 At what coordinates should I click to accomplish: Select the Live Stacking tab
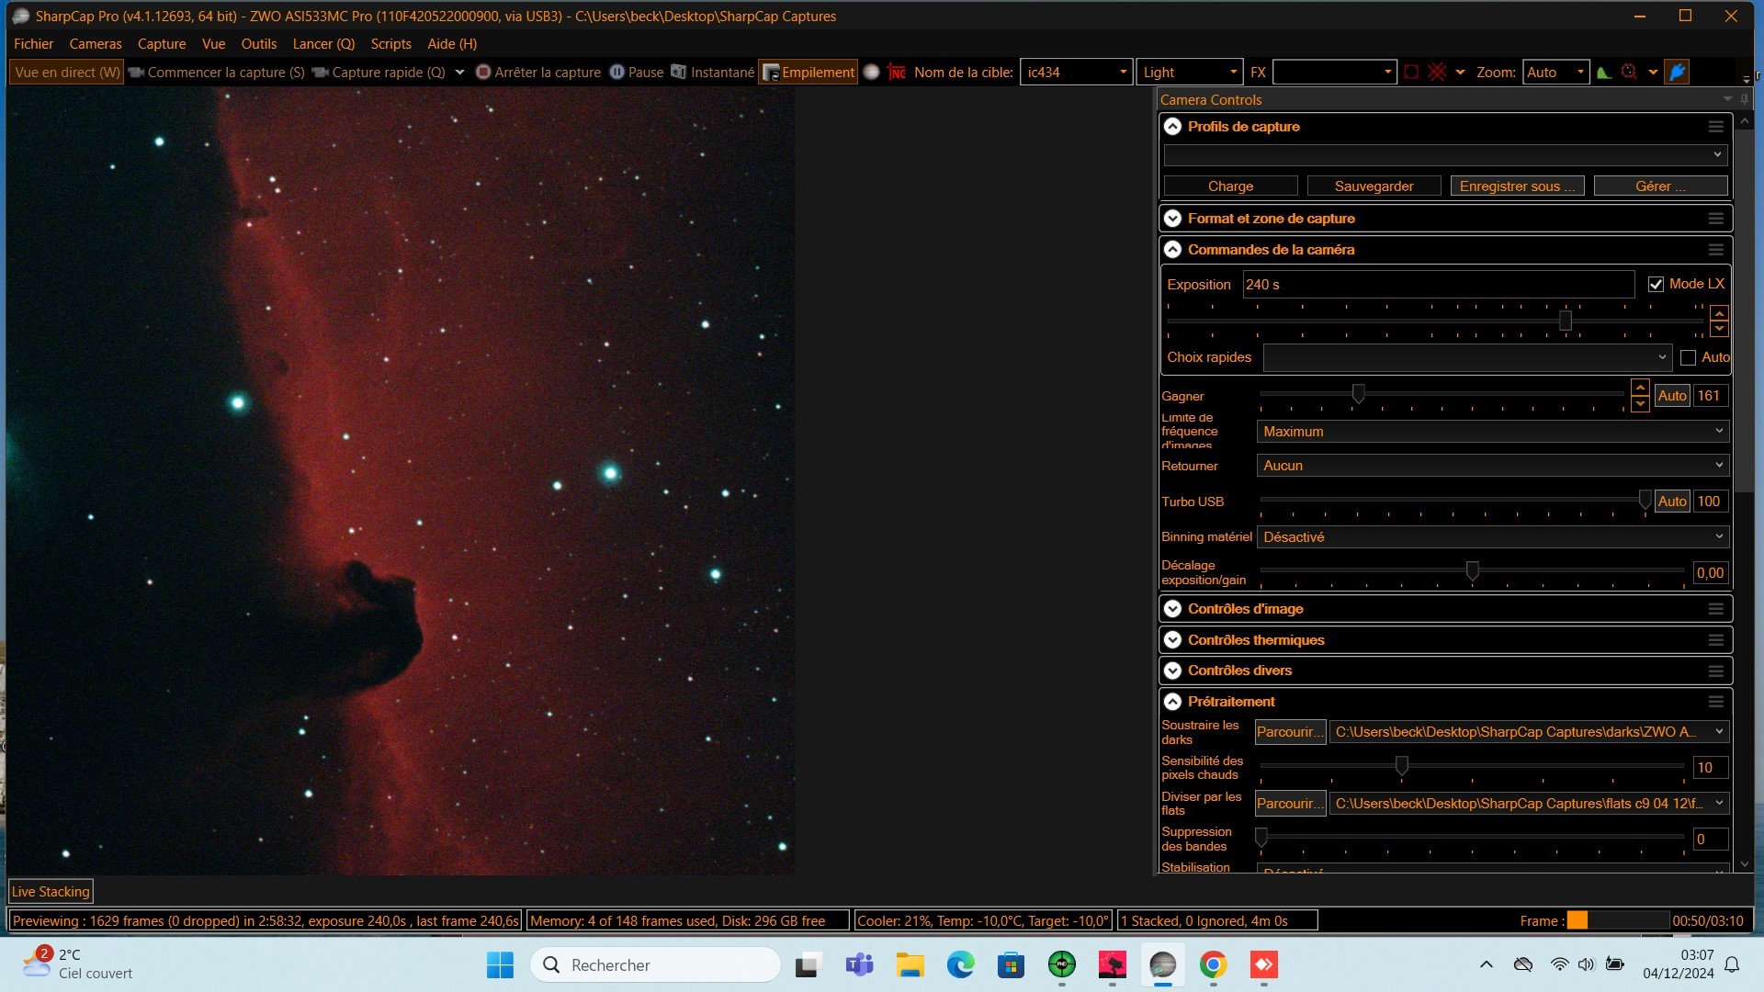51,892
